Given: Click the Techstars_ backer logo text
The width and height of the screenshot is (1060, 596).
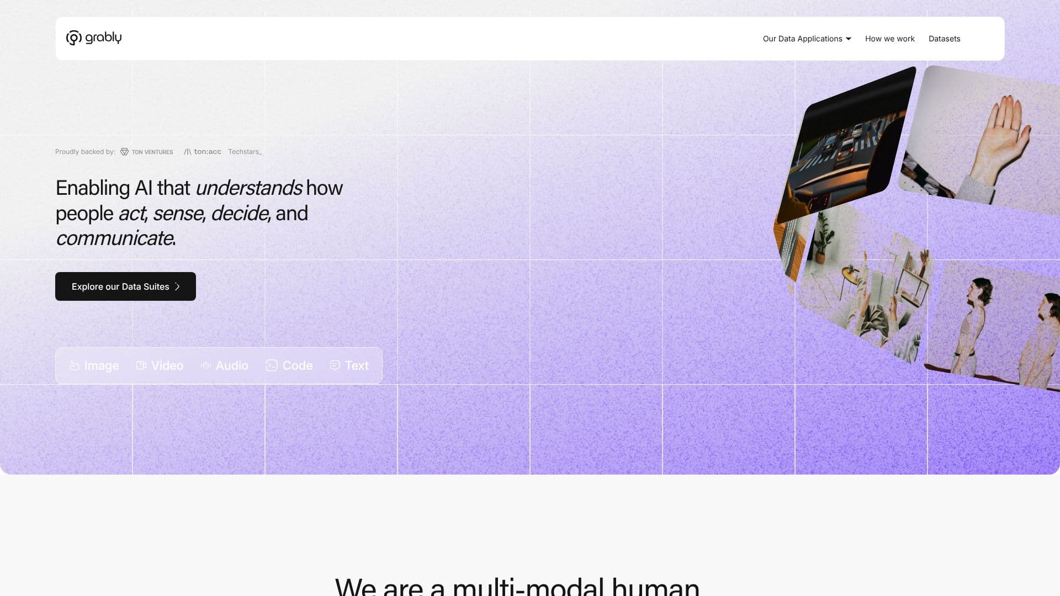Looking at the screenshot, I should coord(245,152).
